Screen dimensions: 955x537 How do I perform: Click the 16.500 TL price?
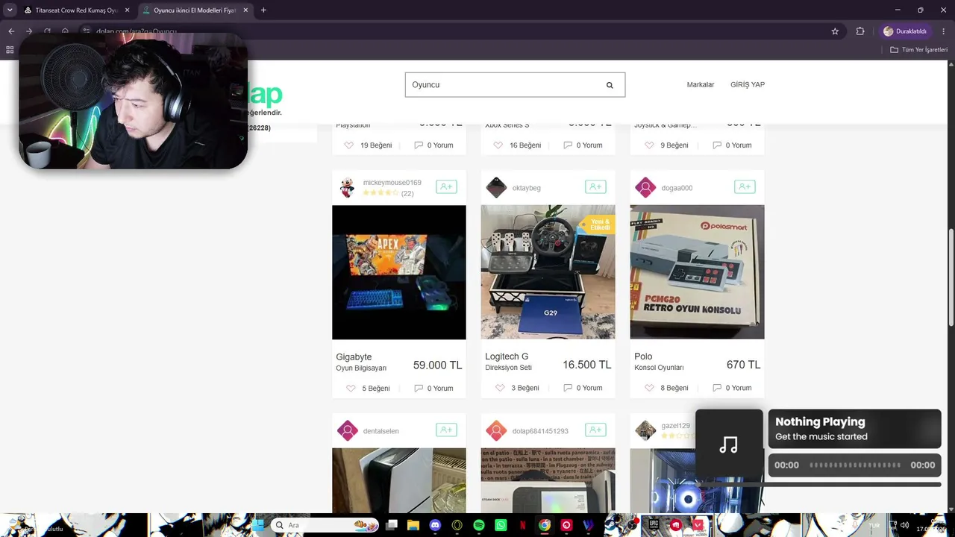587,365
